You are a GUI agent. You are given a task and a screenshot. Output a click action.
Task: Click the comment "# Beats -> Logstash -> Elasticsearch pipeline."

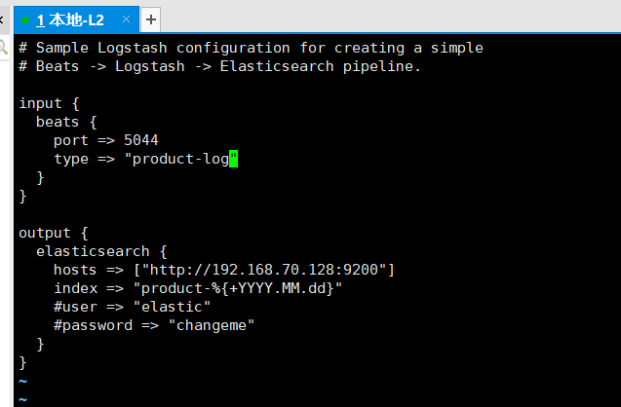click(219, 66)
